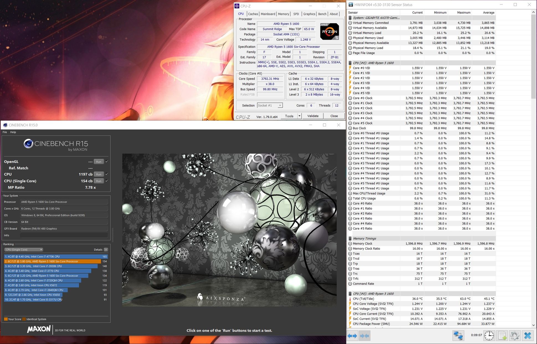This screenshot has width=537, height=344.
Task: Open CPU-Z Socket #1 selection dropdown
Action: 269,105
